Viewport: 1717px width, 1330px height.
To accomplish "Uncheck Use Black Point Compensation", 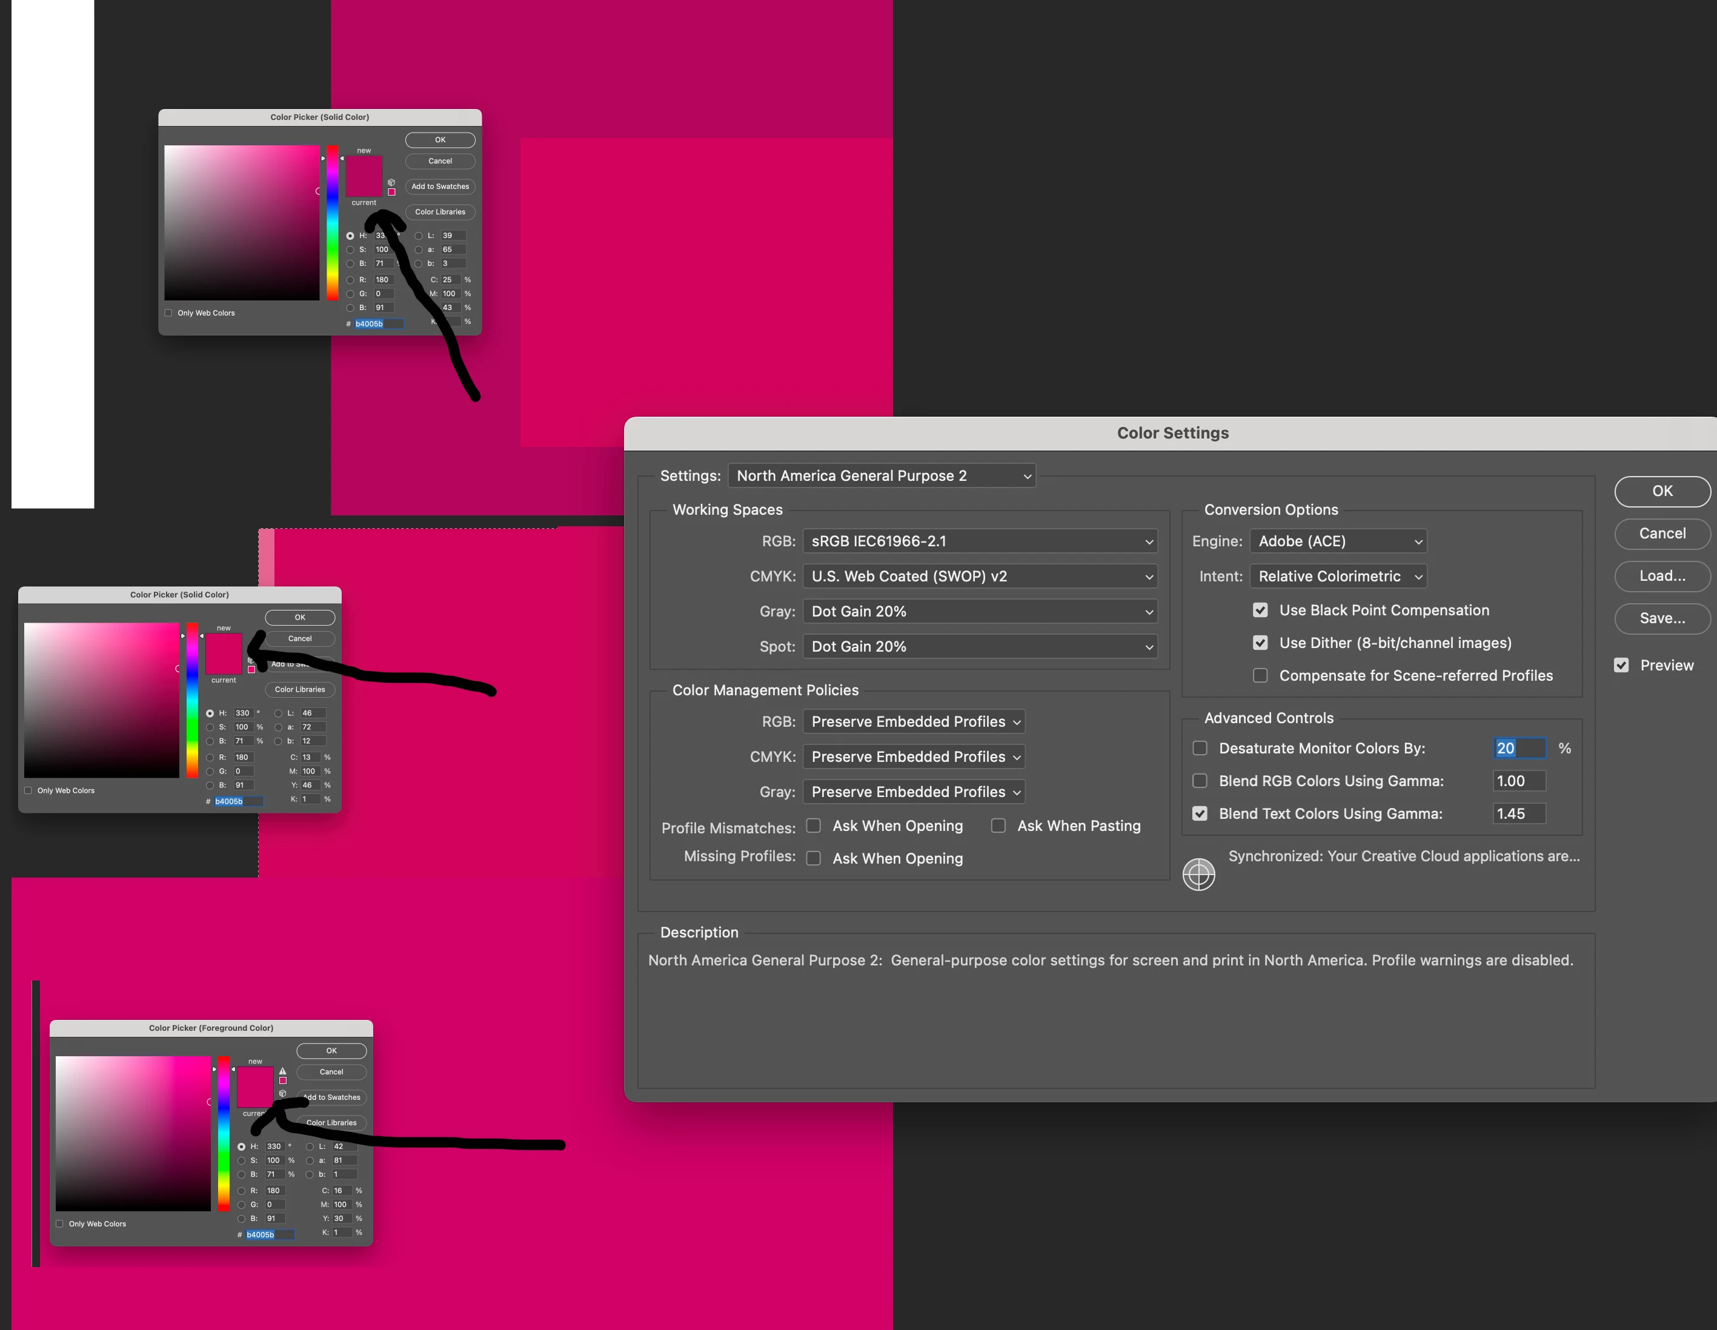I will (1260, 610).
